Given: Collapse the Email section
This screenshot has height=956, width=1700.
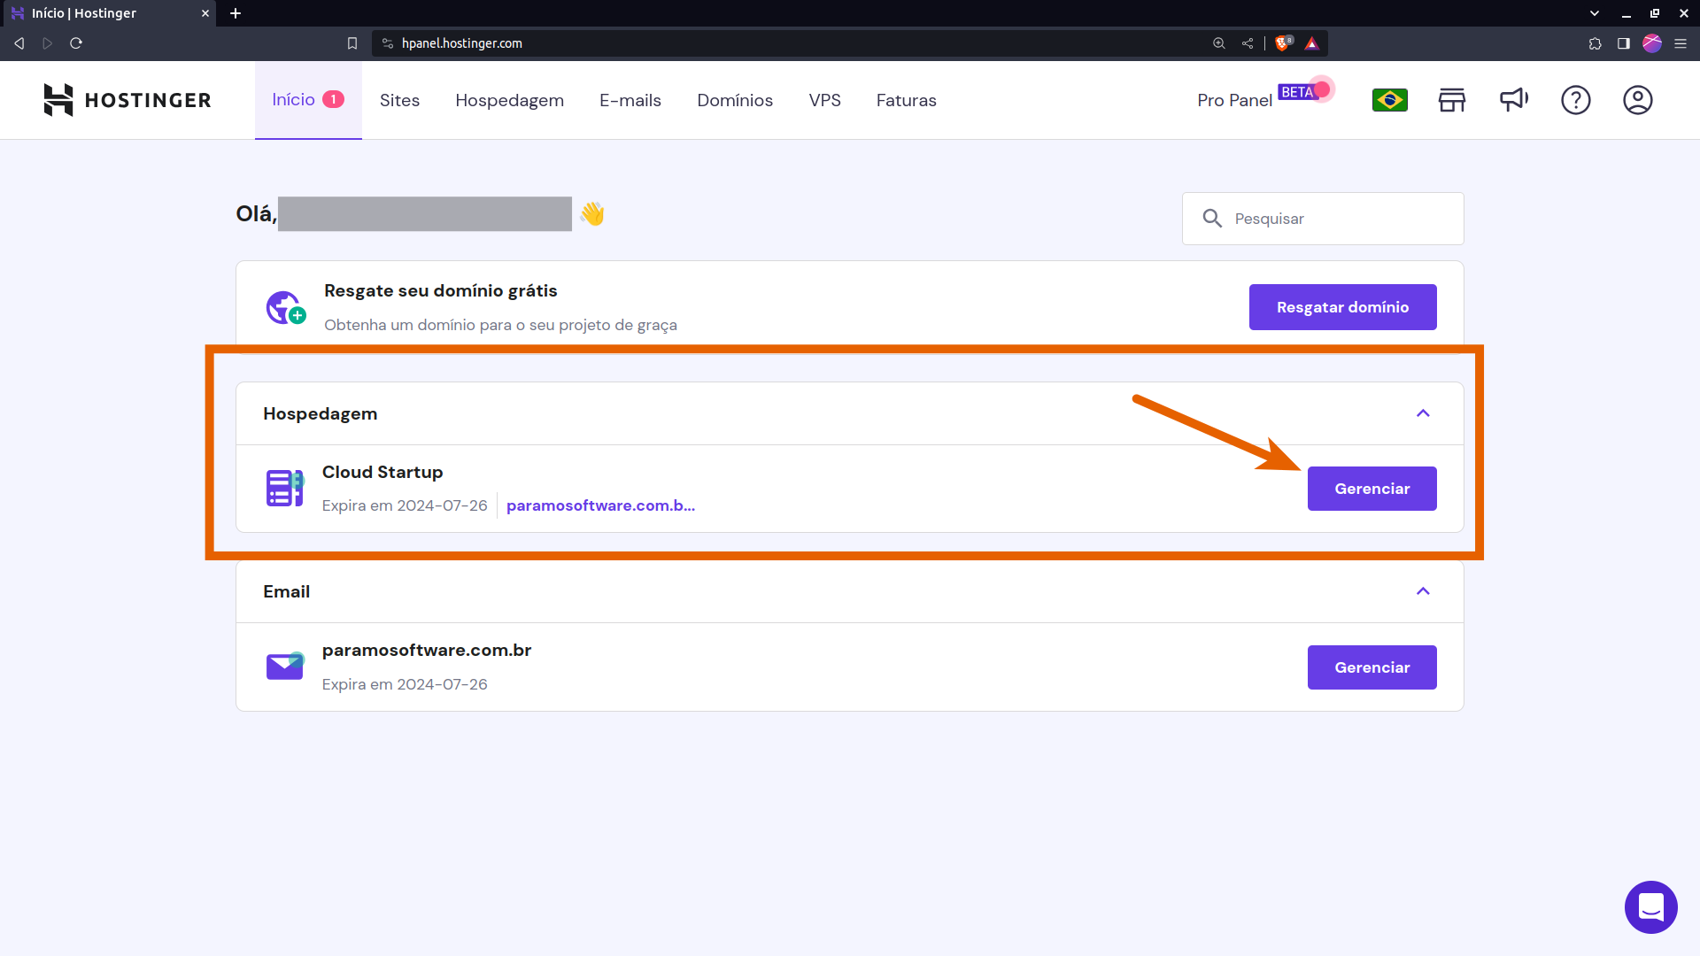Looking at the screenshot, I should 1423,591.
